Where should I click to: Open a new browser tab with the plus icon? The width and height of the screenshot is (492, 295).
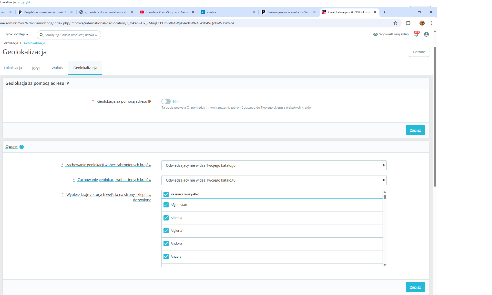pos(384,12)
